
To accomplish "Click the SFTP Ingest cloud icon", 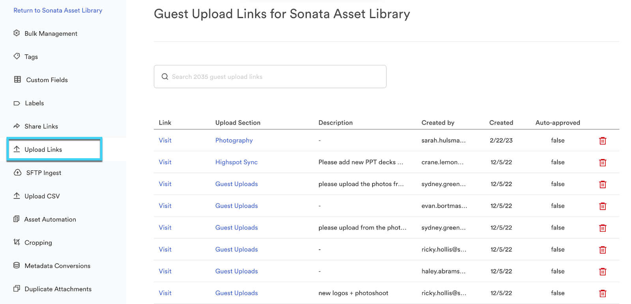I will tap(17, 173).
